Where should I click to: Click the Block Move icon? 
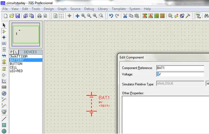click(x=151, y=16)
